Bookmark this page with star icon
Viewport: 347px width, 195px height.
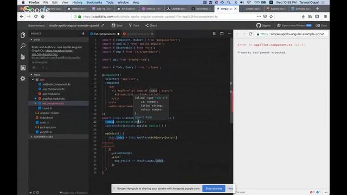tap(271, 17)
